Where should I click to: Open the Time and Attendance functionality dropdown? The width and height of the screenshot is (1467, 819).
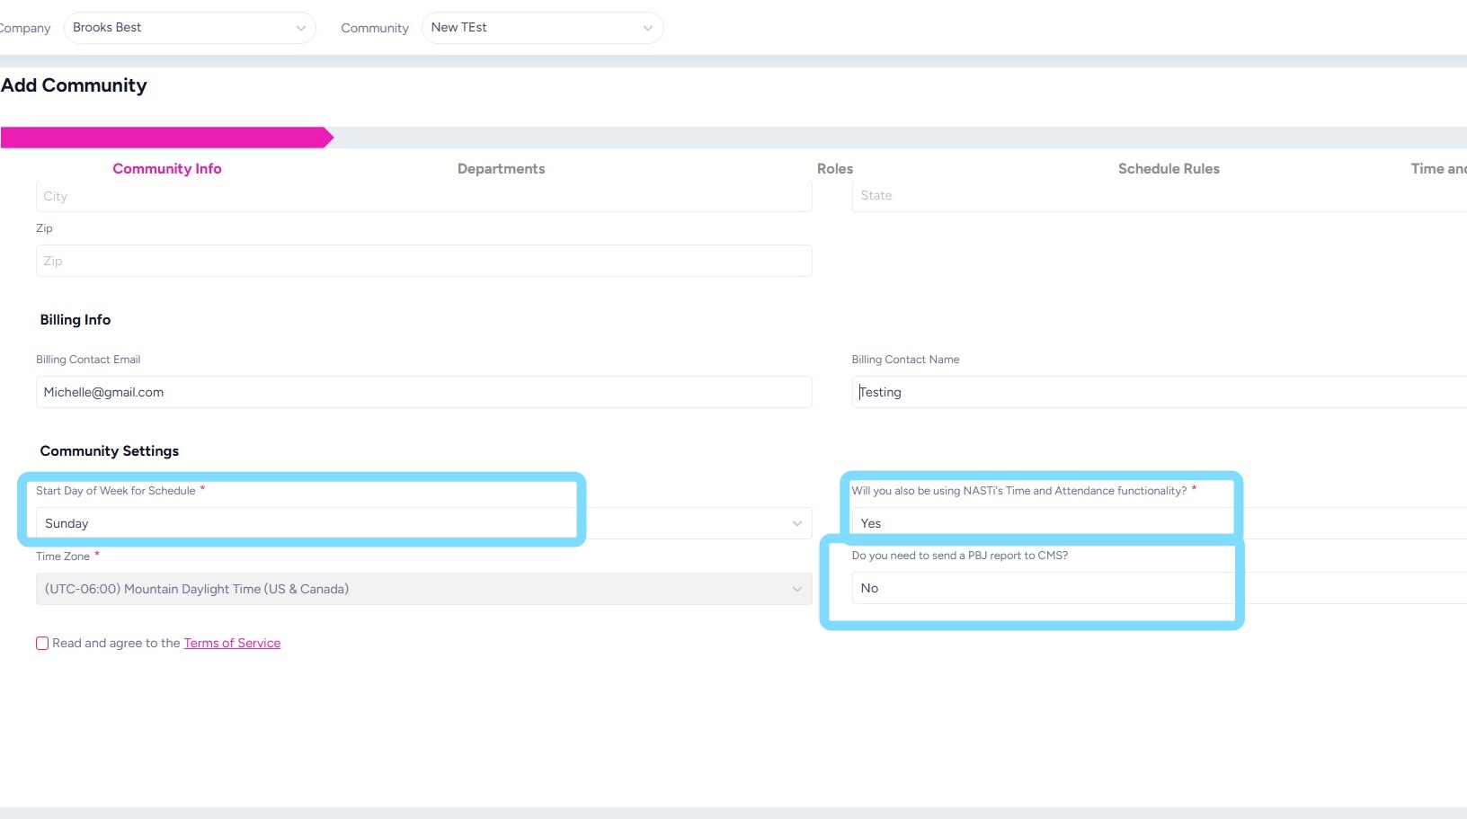coord(1160,523)
